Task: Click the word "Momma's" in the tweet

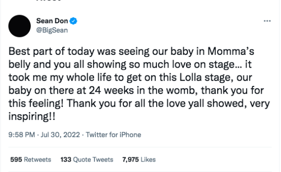Action: (x=231, y=52)
